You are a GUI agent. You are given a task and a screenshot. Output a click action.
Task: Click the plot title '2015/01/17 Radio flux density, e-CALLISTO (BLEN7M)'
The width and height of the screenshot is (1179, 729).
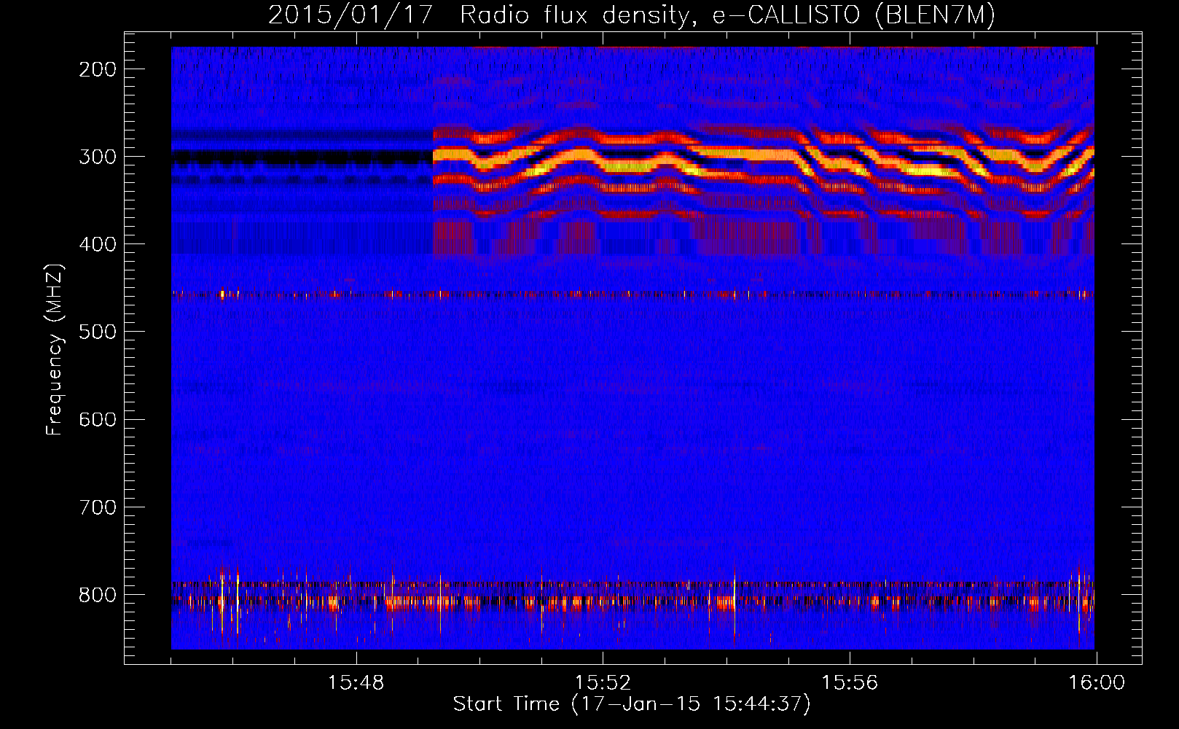pyautogui.click(x=632, y=15)
